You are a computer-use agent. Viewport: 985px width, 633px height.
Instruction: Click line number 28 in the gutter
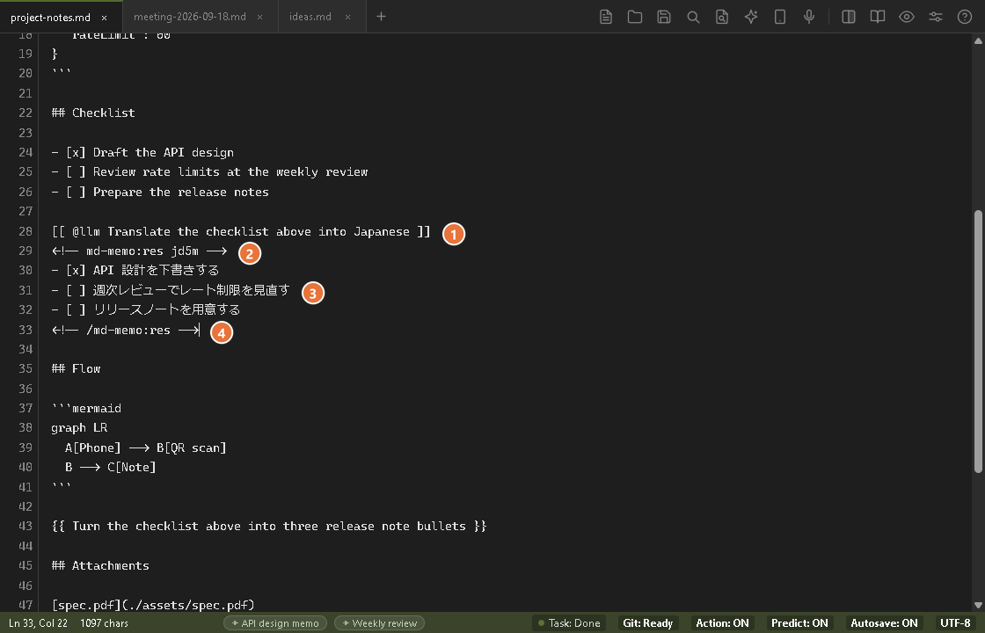26,231
